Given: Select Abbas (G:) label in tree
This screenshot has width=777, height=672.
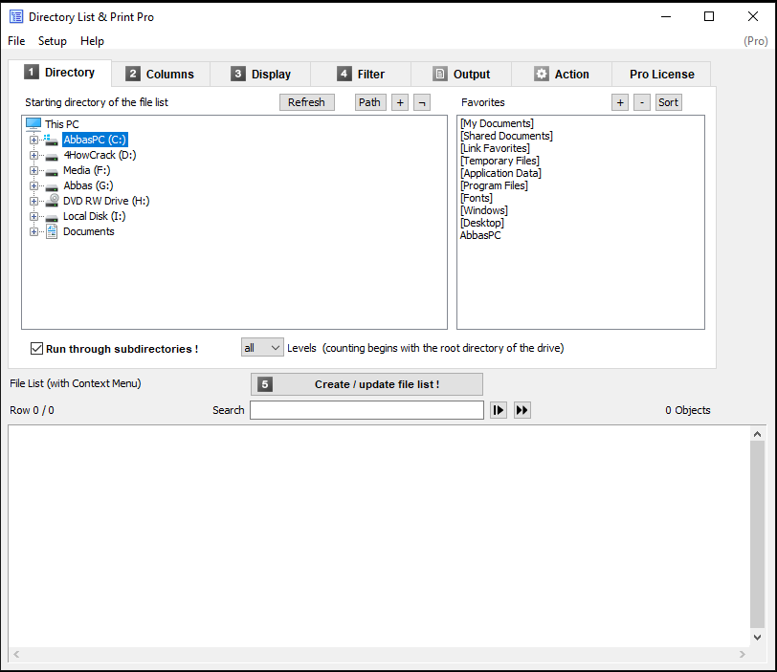Looking at the screenshot, I should pyautogui.click(x=88, y=185).
